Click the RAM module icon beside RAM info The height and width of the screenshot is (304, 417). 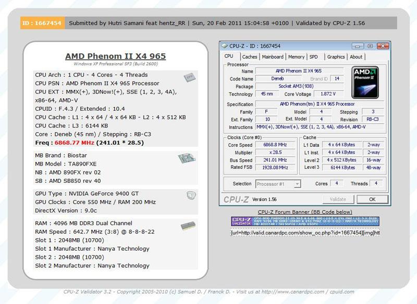[188, 226]
